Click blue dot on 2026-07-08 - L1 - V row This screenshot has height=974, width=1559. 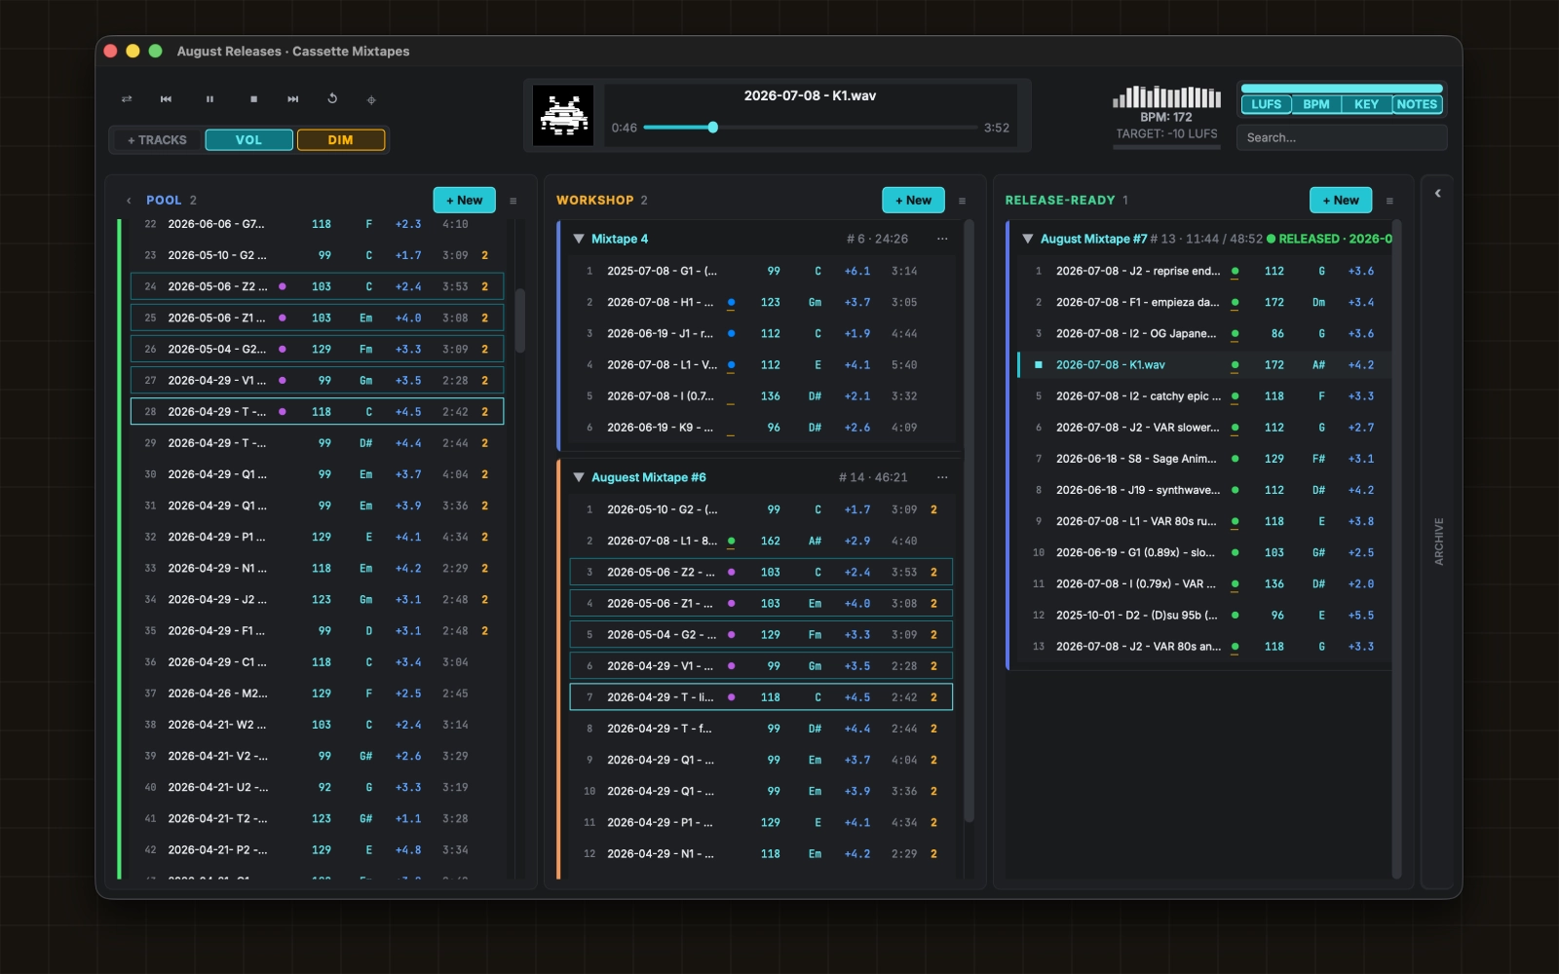click(732, 365)
